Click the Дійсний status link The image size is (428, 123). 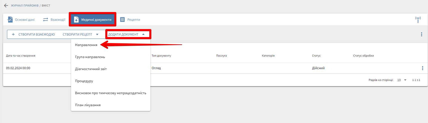click(318, 68)
